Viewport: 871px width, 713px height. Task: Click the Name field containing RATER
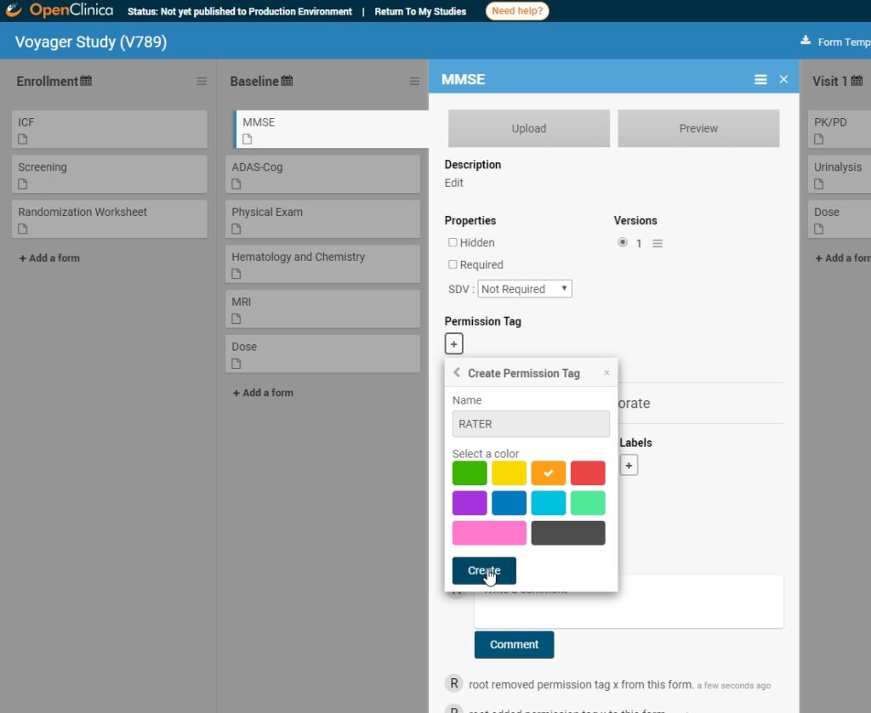tap(531, 424)
